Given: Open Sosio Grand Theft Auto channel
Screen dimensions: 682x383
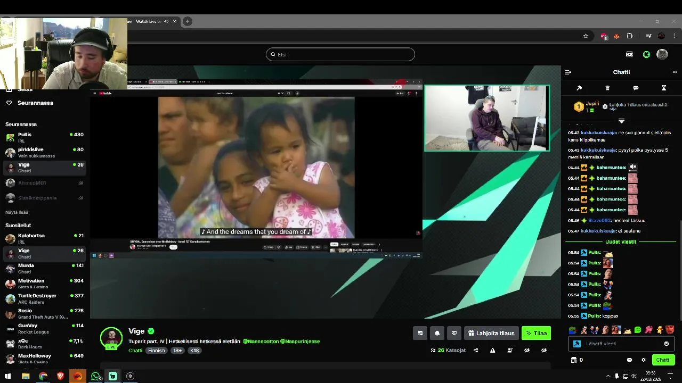Looking at the screenshot, I should (45, 313).
